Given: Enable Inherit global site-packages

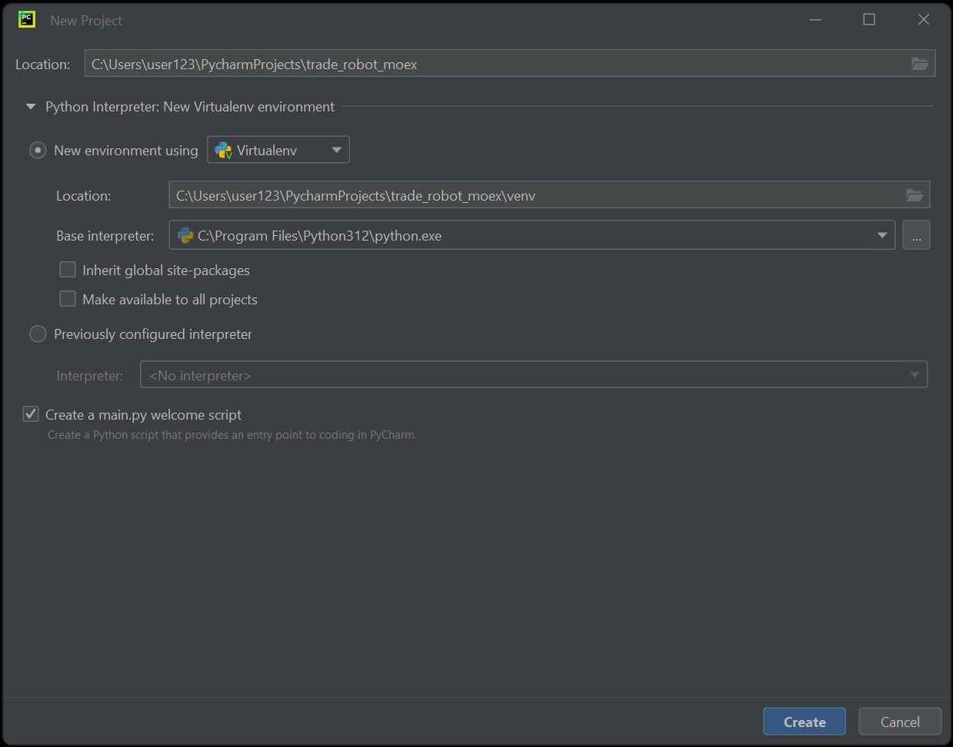Looking at the screenshot, I should coord(68,270).
